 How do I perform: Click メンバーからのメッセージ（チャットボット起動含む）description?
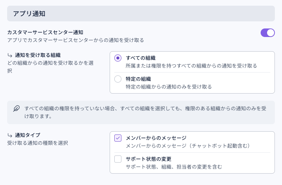[x=188, y=146]
